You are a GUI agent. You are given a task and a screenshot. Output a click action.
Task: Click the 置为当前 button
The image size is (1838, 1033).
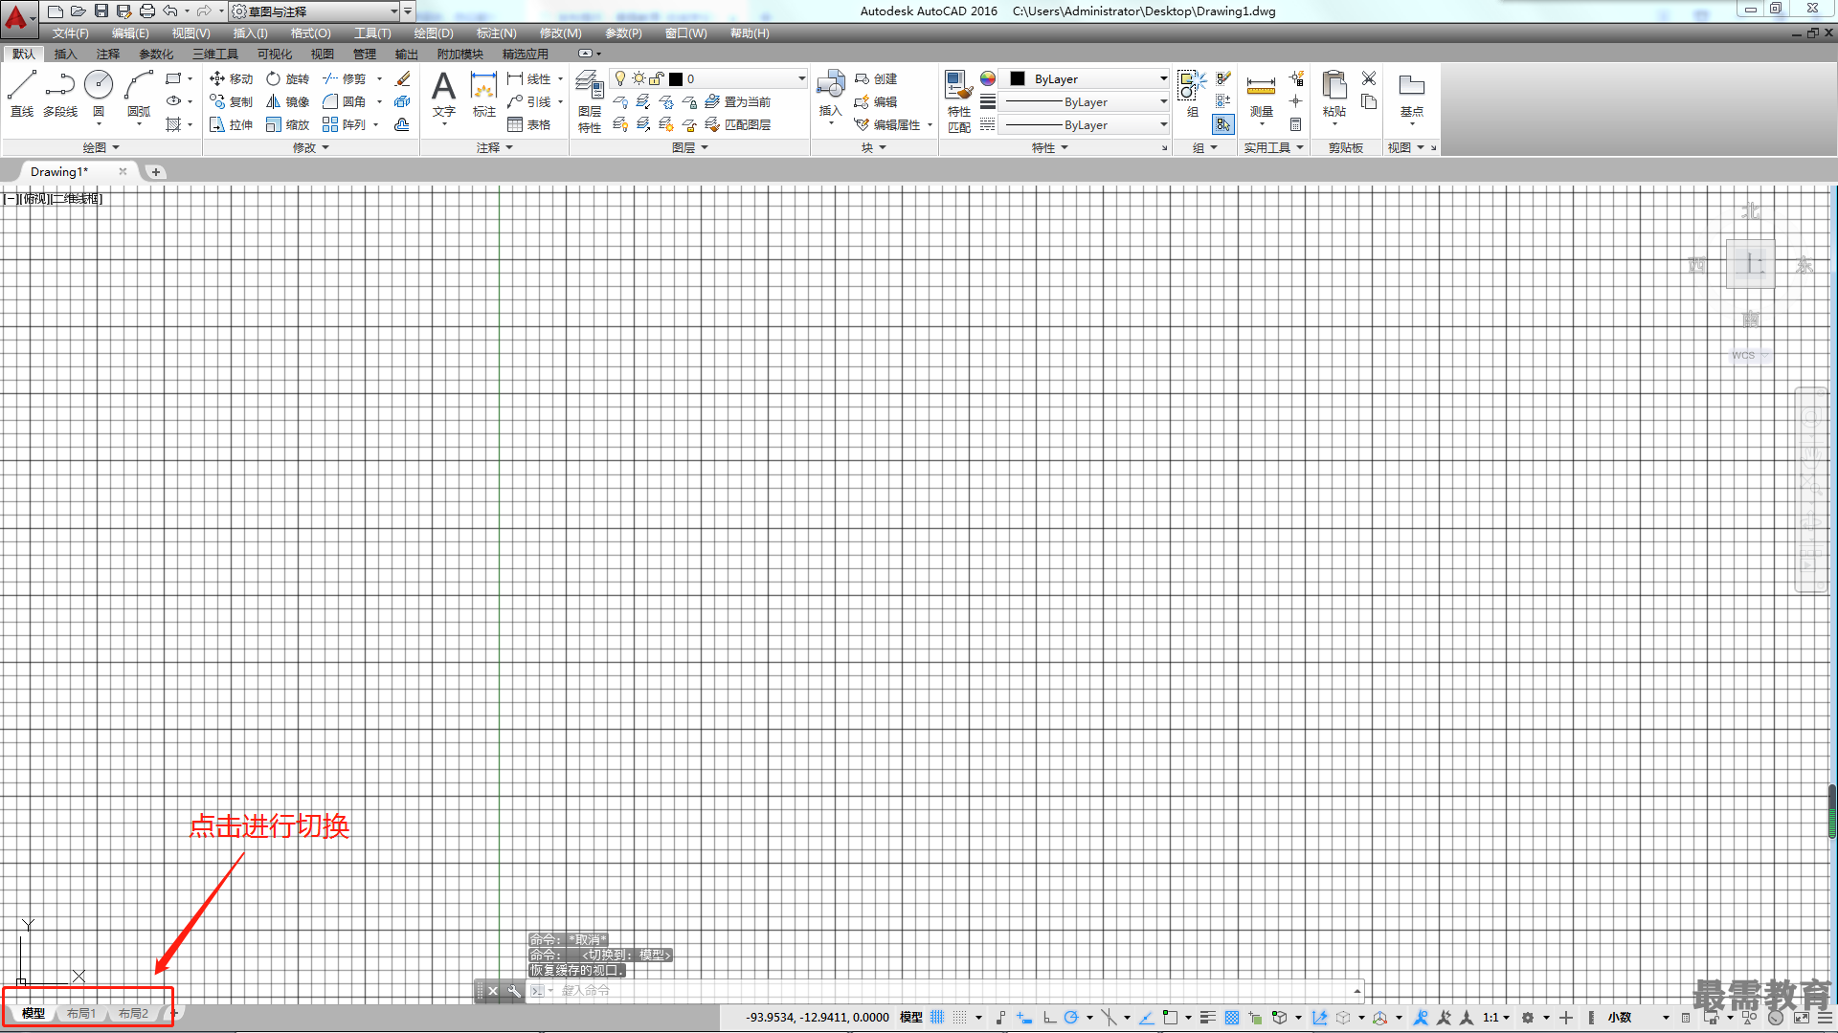point(737,101)
